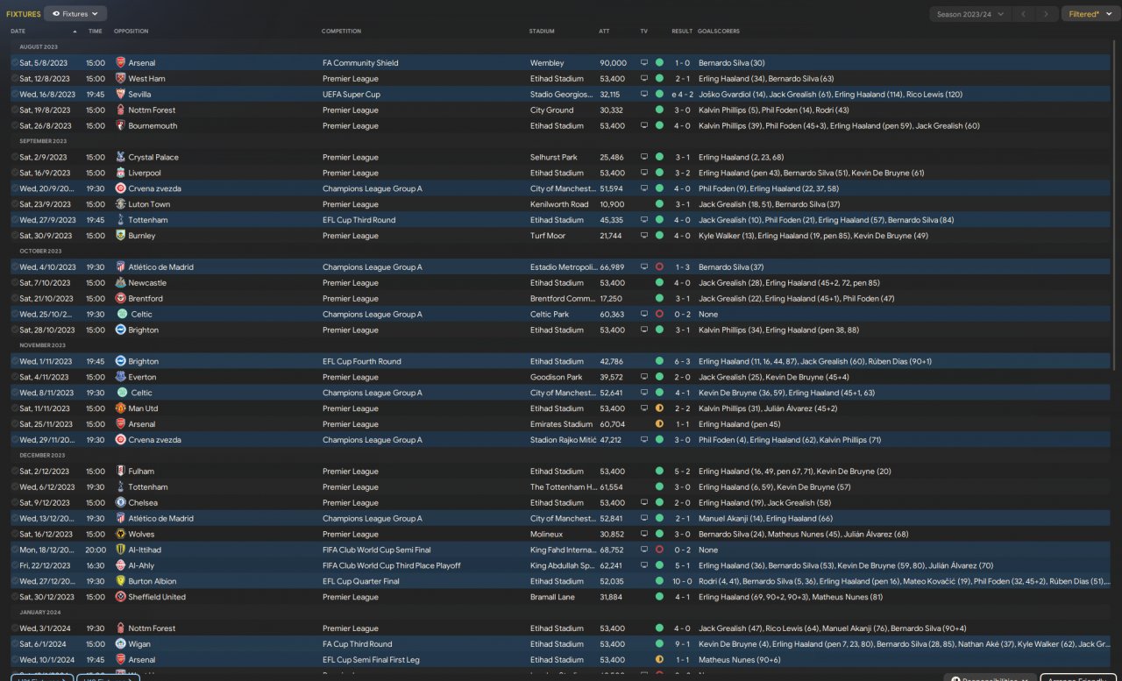Click the 10 - 0 result against Burton Albion

(x=682, y=581)
